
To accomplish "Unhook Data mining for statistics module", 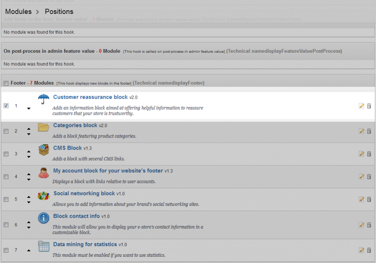I will (x=369, y=250).
